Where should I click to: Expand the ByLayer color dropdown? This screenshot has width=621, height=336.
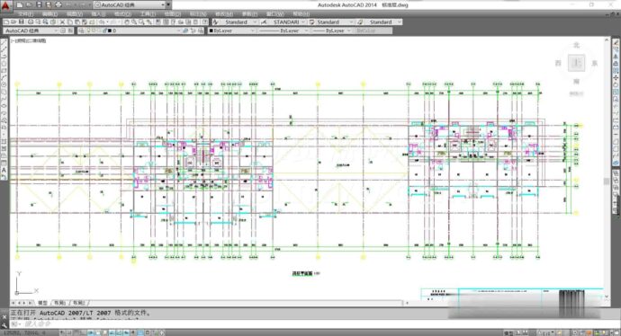pyautogui.click(x=231, y=31)
